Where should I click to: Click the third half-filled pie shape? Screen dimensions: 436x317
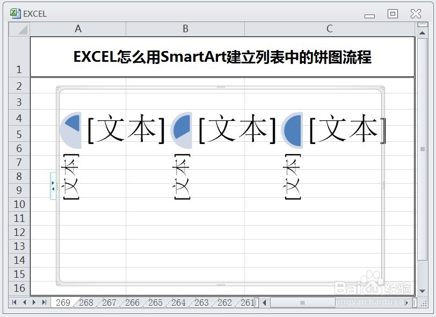292,130
